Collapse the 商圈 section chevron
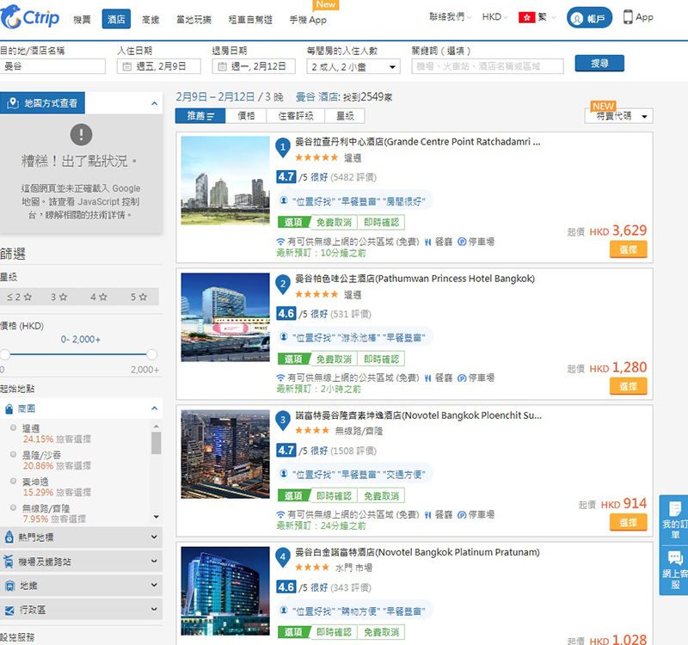Viewport: 688px width, 645px height. [x=154, y=408]
